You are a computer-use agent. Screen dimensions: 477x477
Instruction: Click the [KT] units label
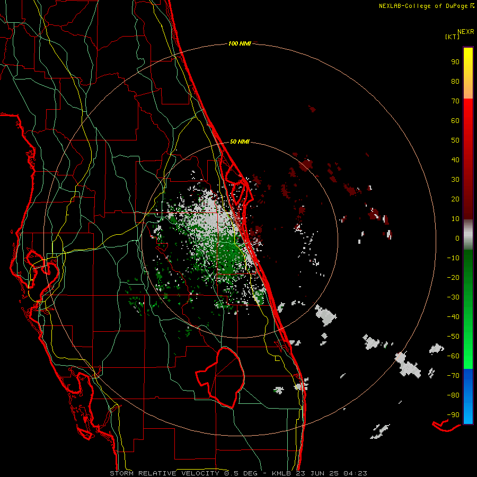click(x=453, y=37)
